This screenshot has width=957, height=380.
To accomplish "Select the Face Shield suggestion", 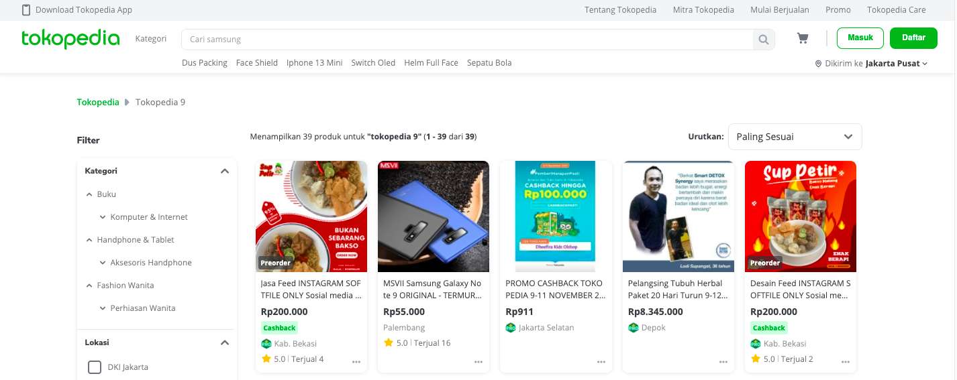I will pos(257,63).
